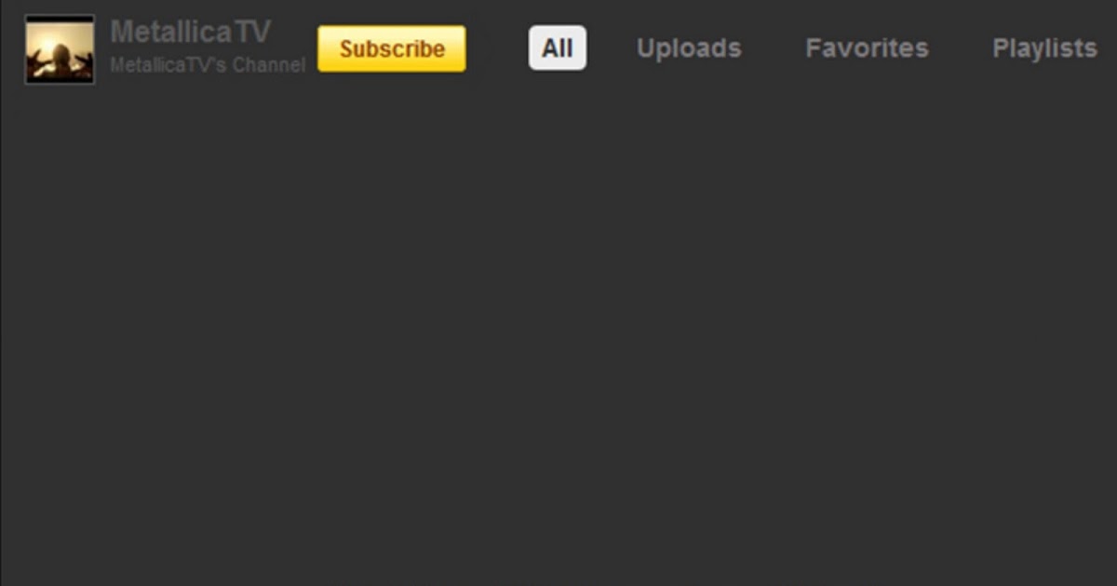Choose Favorites in the channel navigation
This screenshot has width=1117, height=586.
[867, 48]
